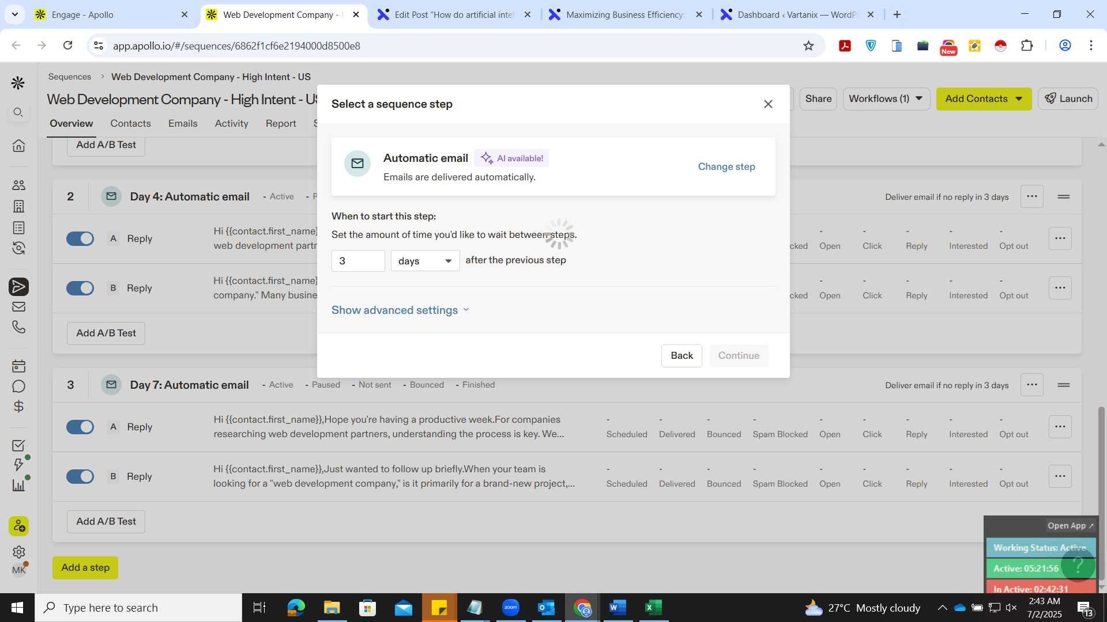This screenshot has width=1107, height=622.
Task: Open File Explorer from the taskbar
Action: (x=332, y=608)
